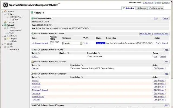173x108 pixels.
Task: Switch to the Main view tab
Action: point(129,8)
